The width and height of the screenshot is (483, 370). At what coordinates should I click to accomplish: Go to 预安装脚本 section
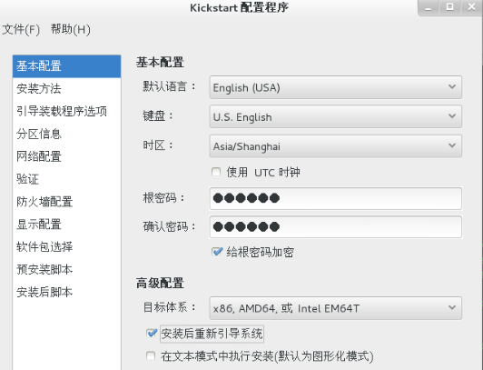66,270
